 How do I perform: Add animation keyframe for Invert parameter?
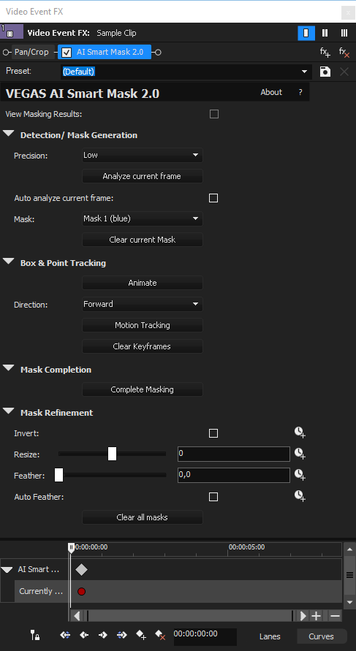point(300,433)
